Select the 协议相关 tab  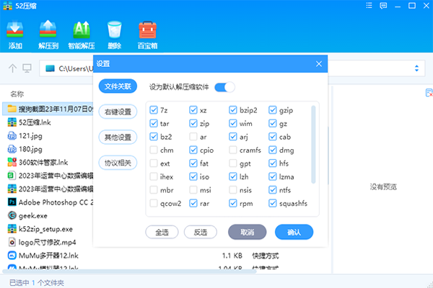[118, 163]
